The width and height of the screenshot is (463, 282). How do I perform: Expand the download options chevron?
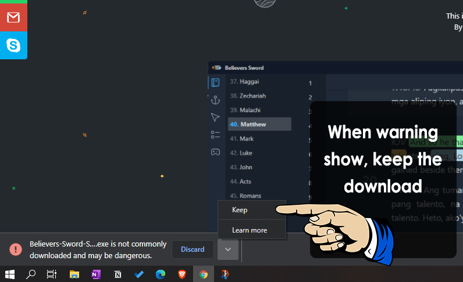(228, 249)
